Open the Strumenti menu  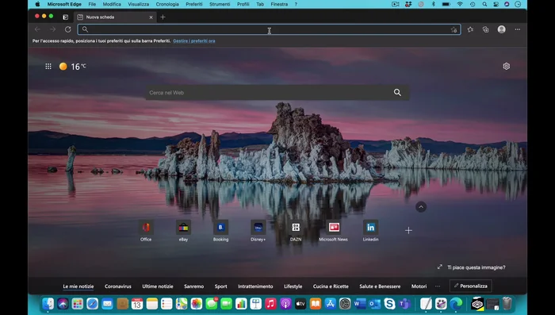coord(220,4)
